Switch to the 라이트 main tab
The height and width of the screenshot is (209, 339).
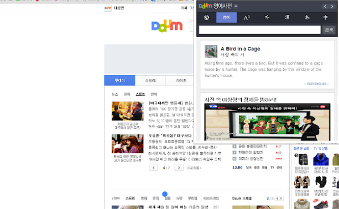point(181,80)
